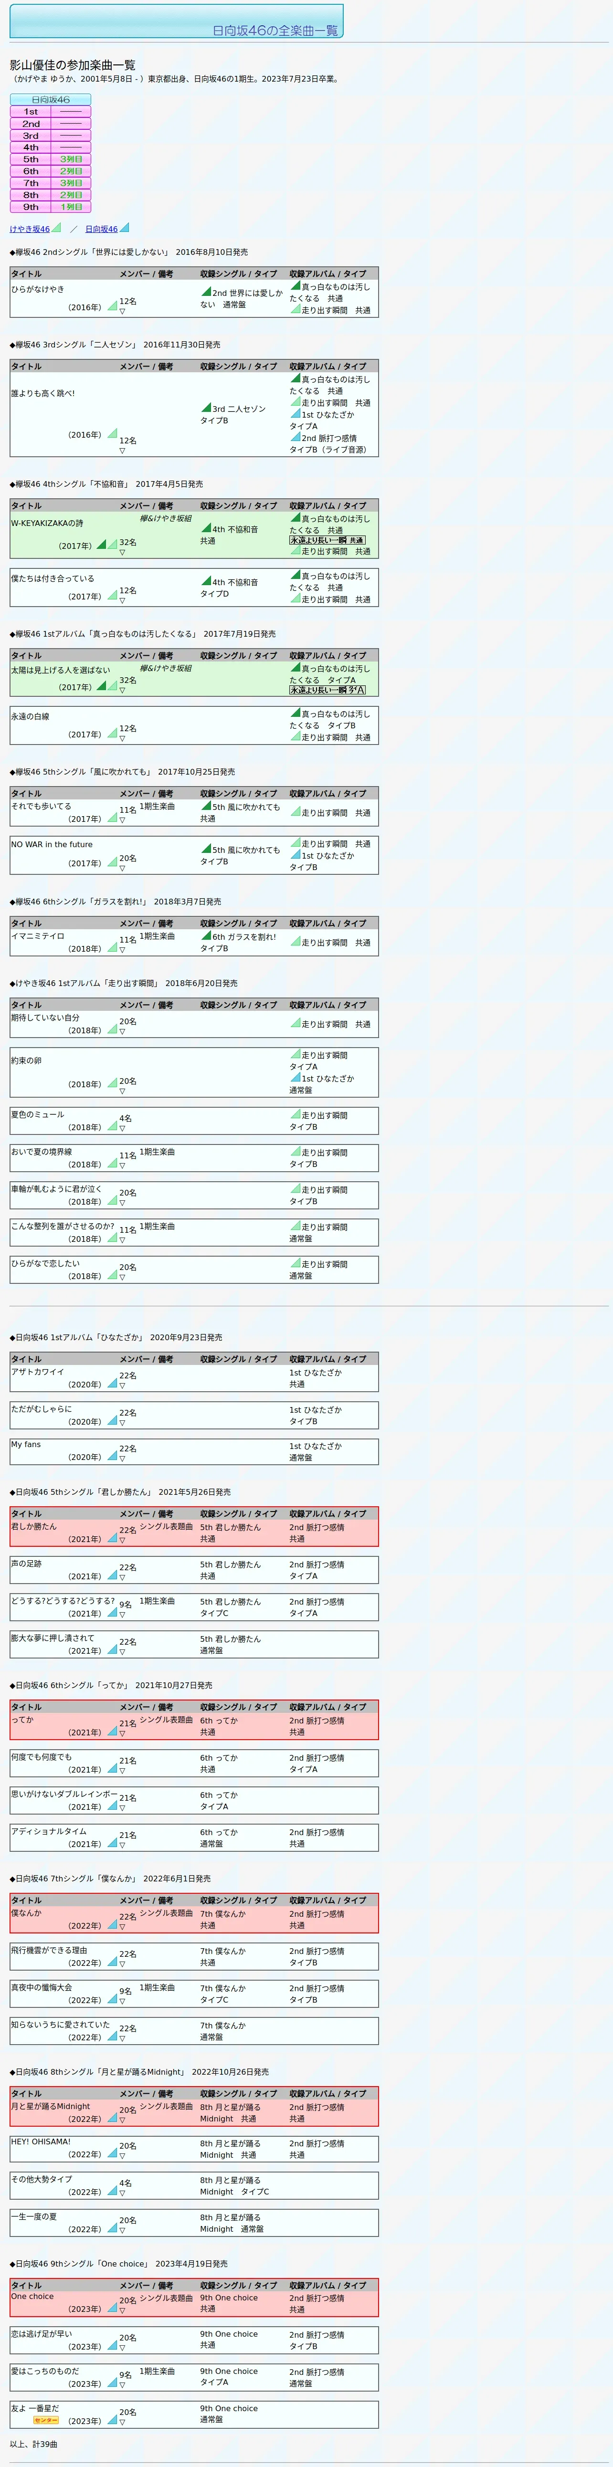Expand the 22名 list for アザトカワイイ
613x2467 pixels.
[x=123, y=1386]
